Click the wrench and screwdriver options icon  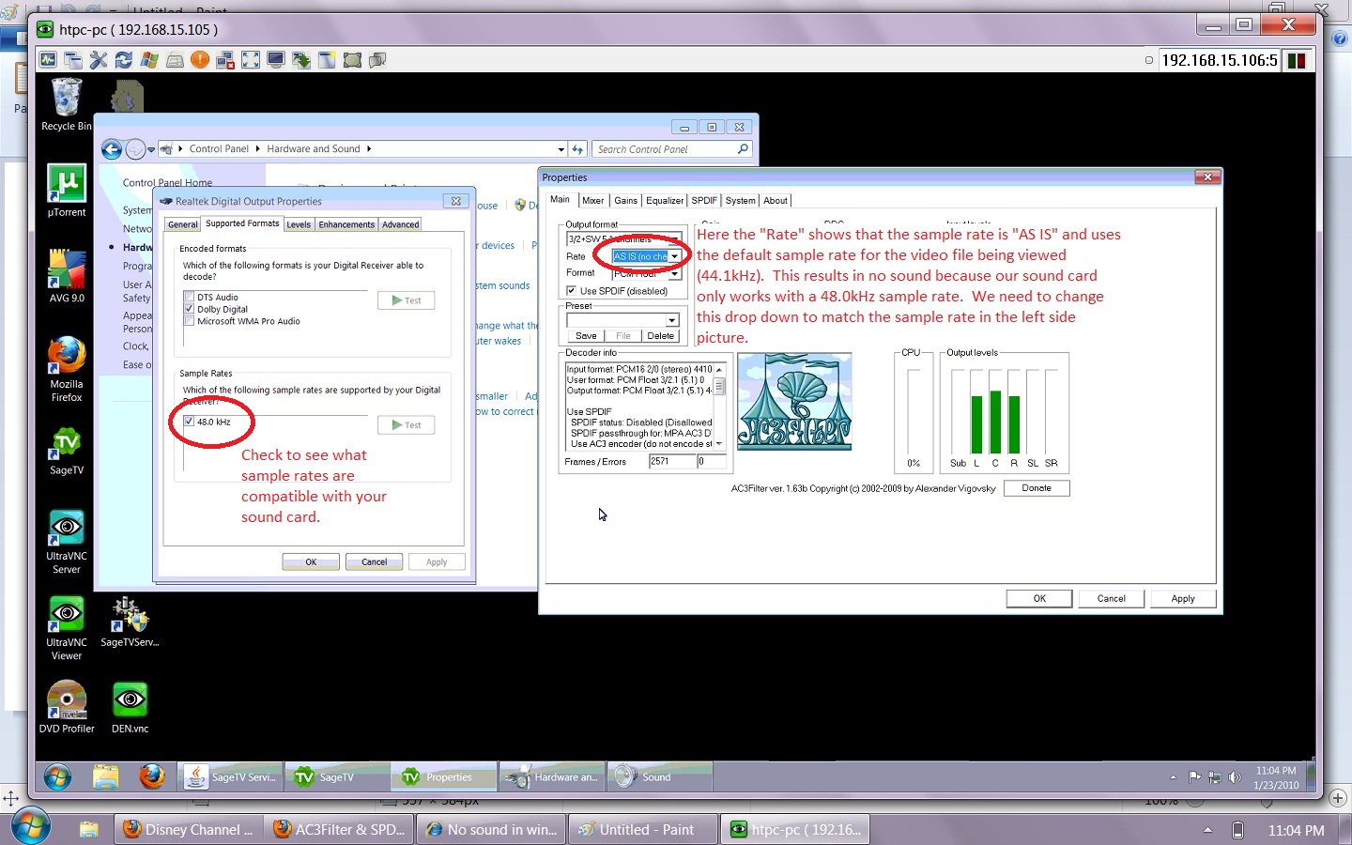click(x=99, y=60)
